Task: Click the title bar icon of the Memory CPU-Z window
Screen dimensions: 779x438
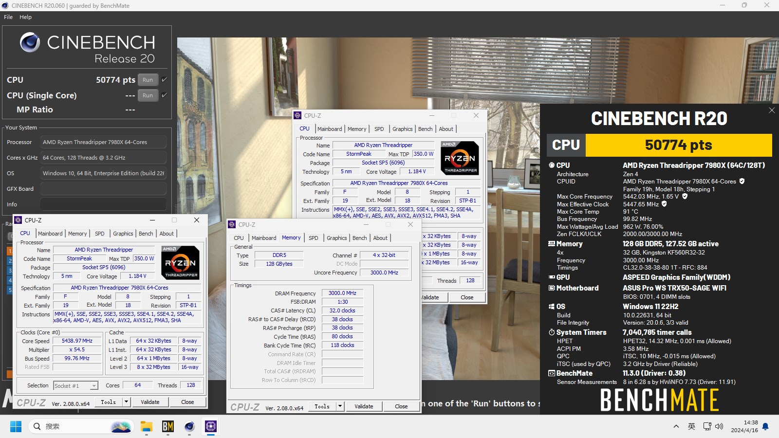Action: (232, 224)
